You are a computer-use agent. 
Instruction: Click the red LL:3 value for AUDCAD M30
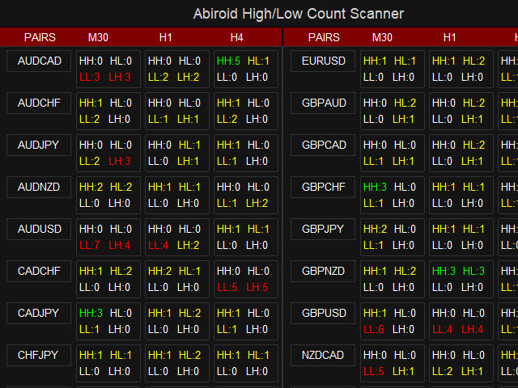[90, 78]
